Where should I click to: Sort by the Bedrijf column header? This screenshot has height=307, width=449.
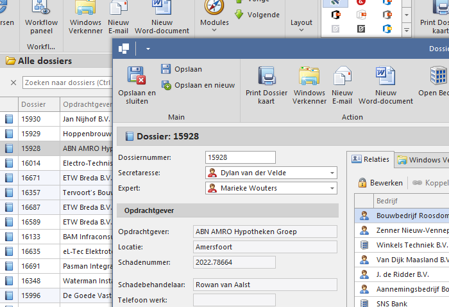(411, 201)
